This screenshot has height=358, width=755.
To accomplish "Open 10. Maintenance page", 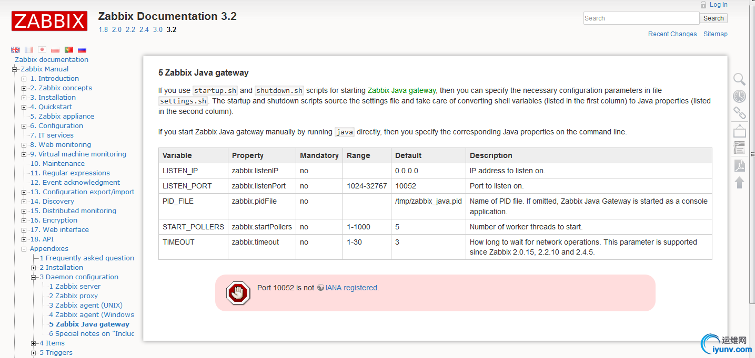I will [x=57, y=164].
